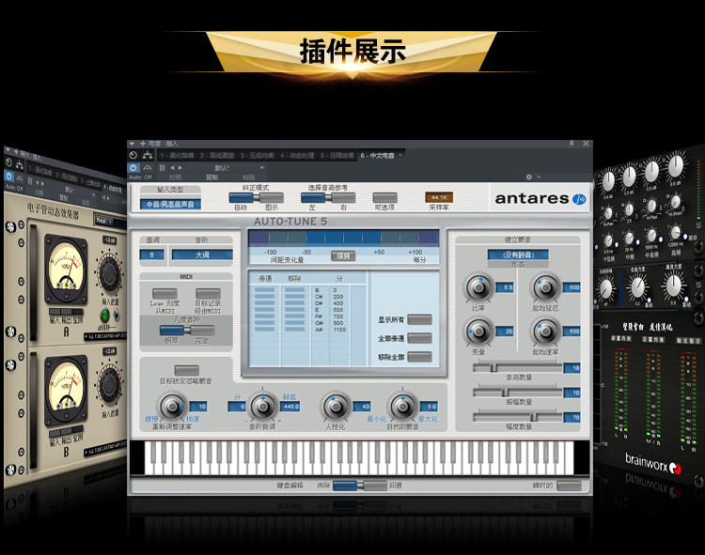The image size is (705, 555).
Task: Open the 基调 key selector showing B
Action: (x=152, y=254)
